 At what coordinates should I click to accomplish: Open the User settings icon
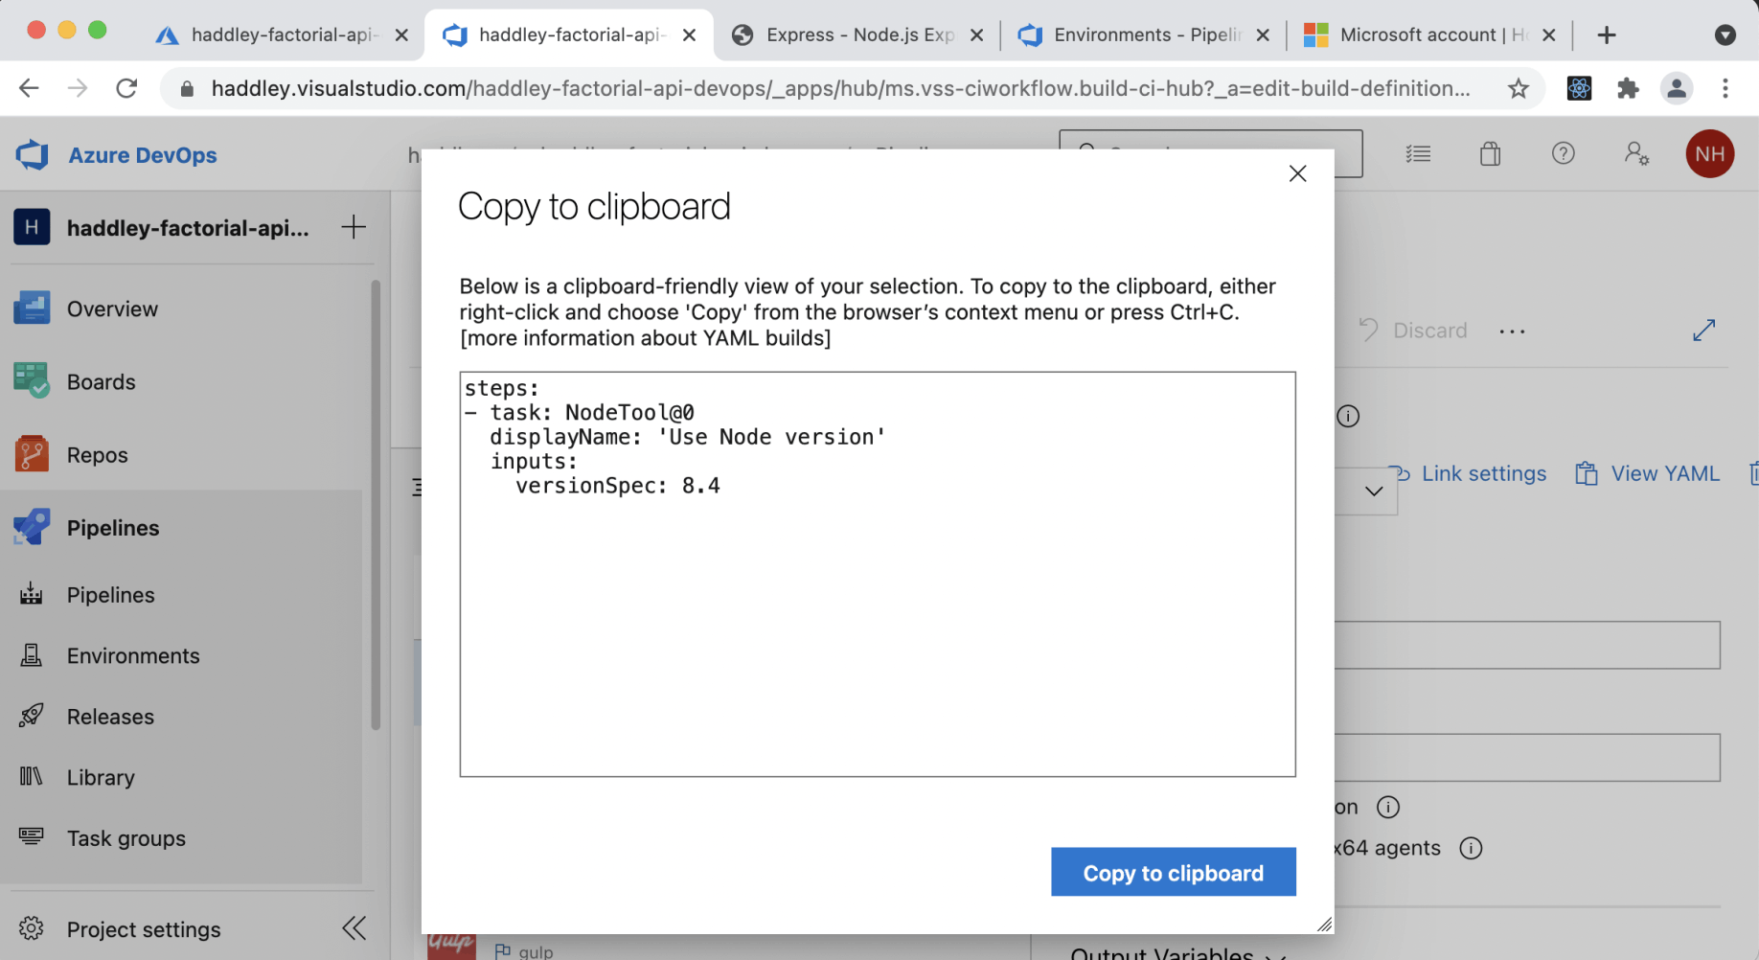click(1636, 153)
